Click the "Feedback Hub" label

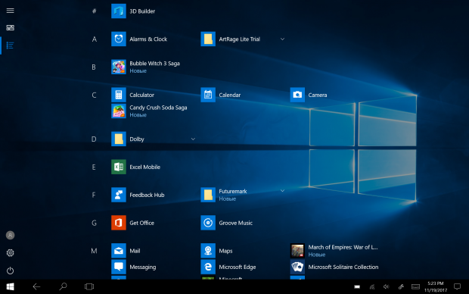(x=147, y=195)
